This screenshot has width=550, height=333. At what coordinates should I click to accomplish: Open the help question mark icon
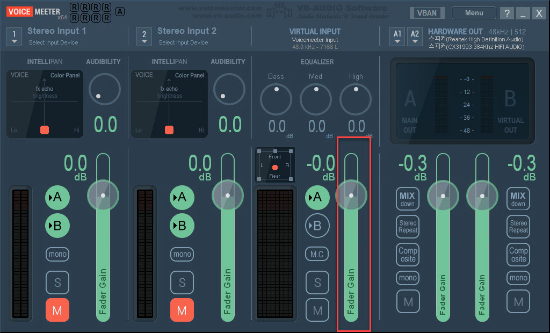tap(507, 13)
